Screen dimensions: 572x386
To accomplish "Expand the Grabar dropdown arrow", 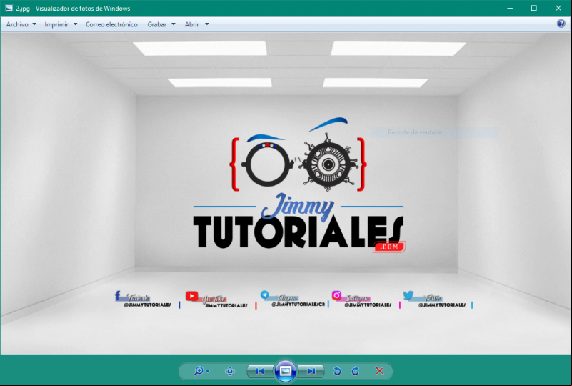I will 174,24.
